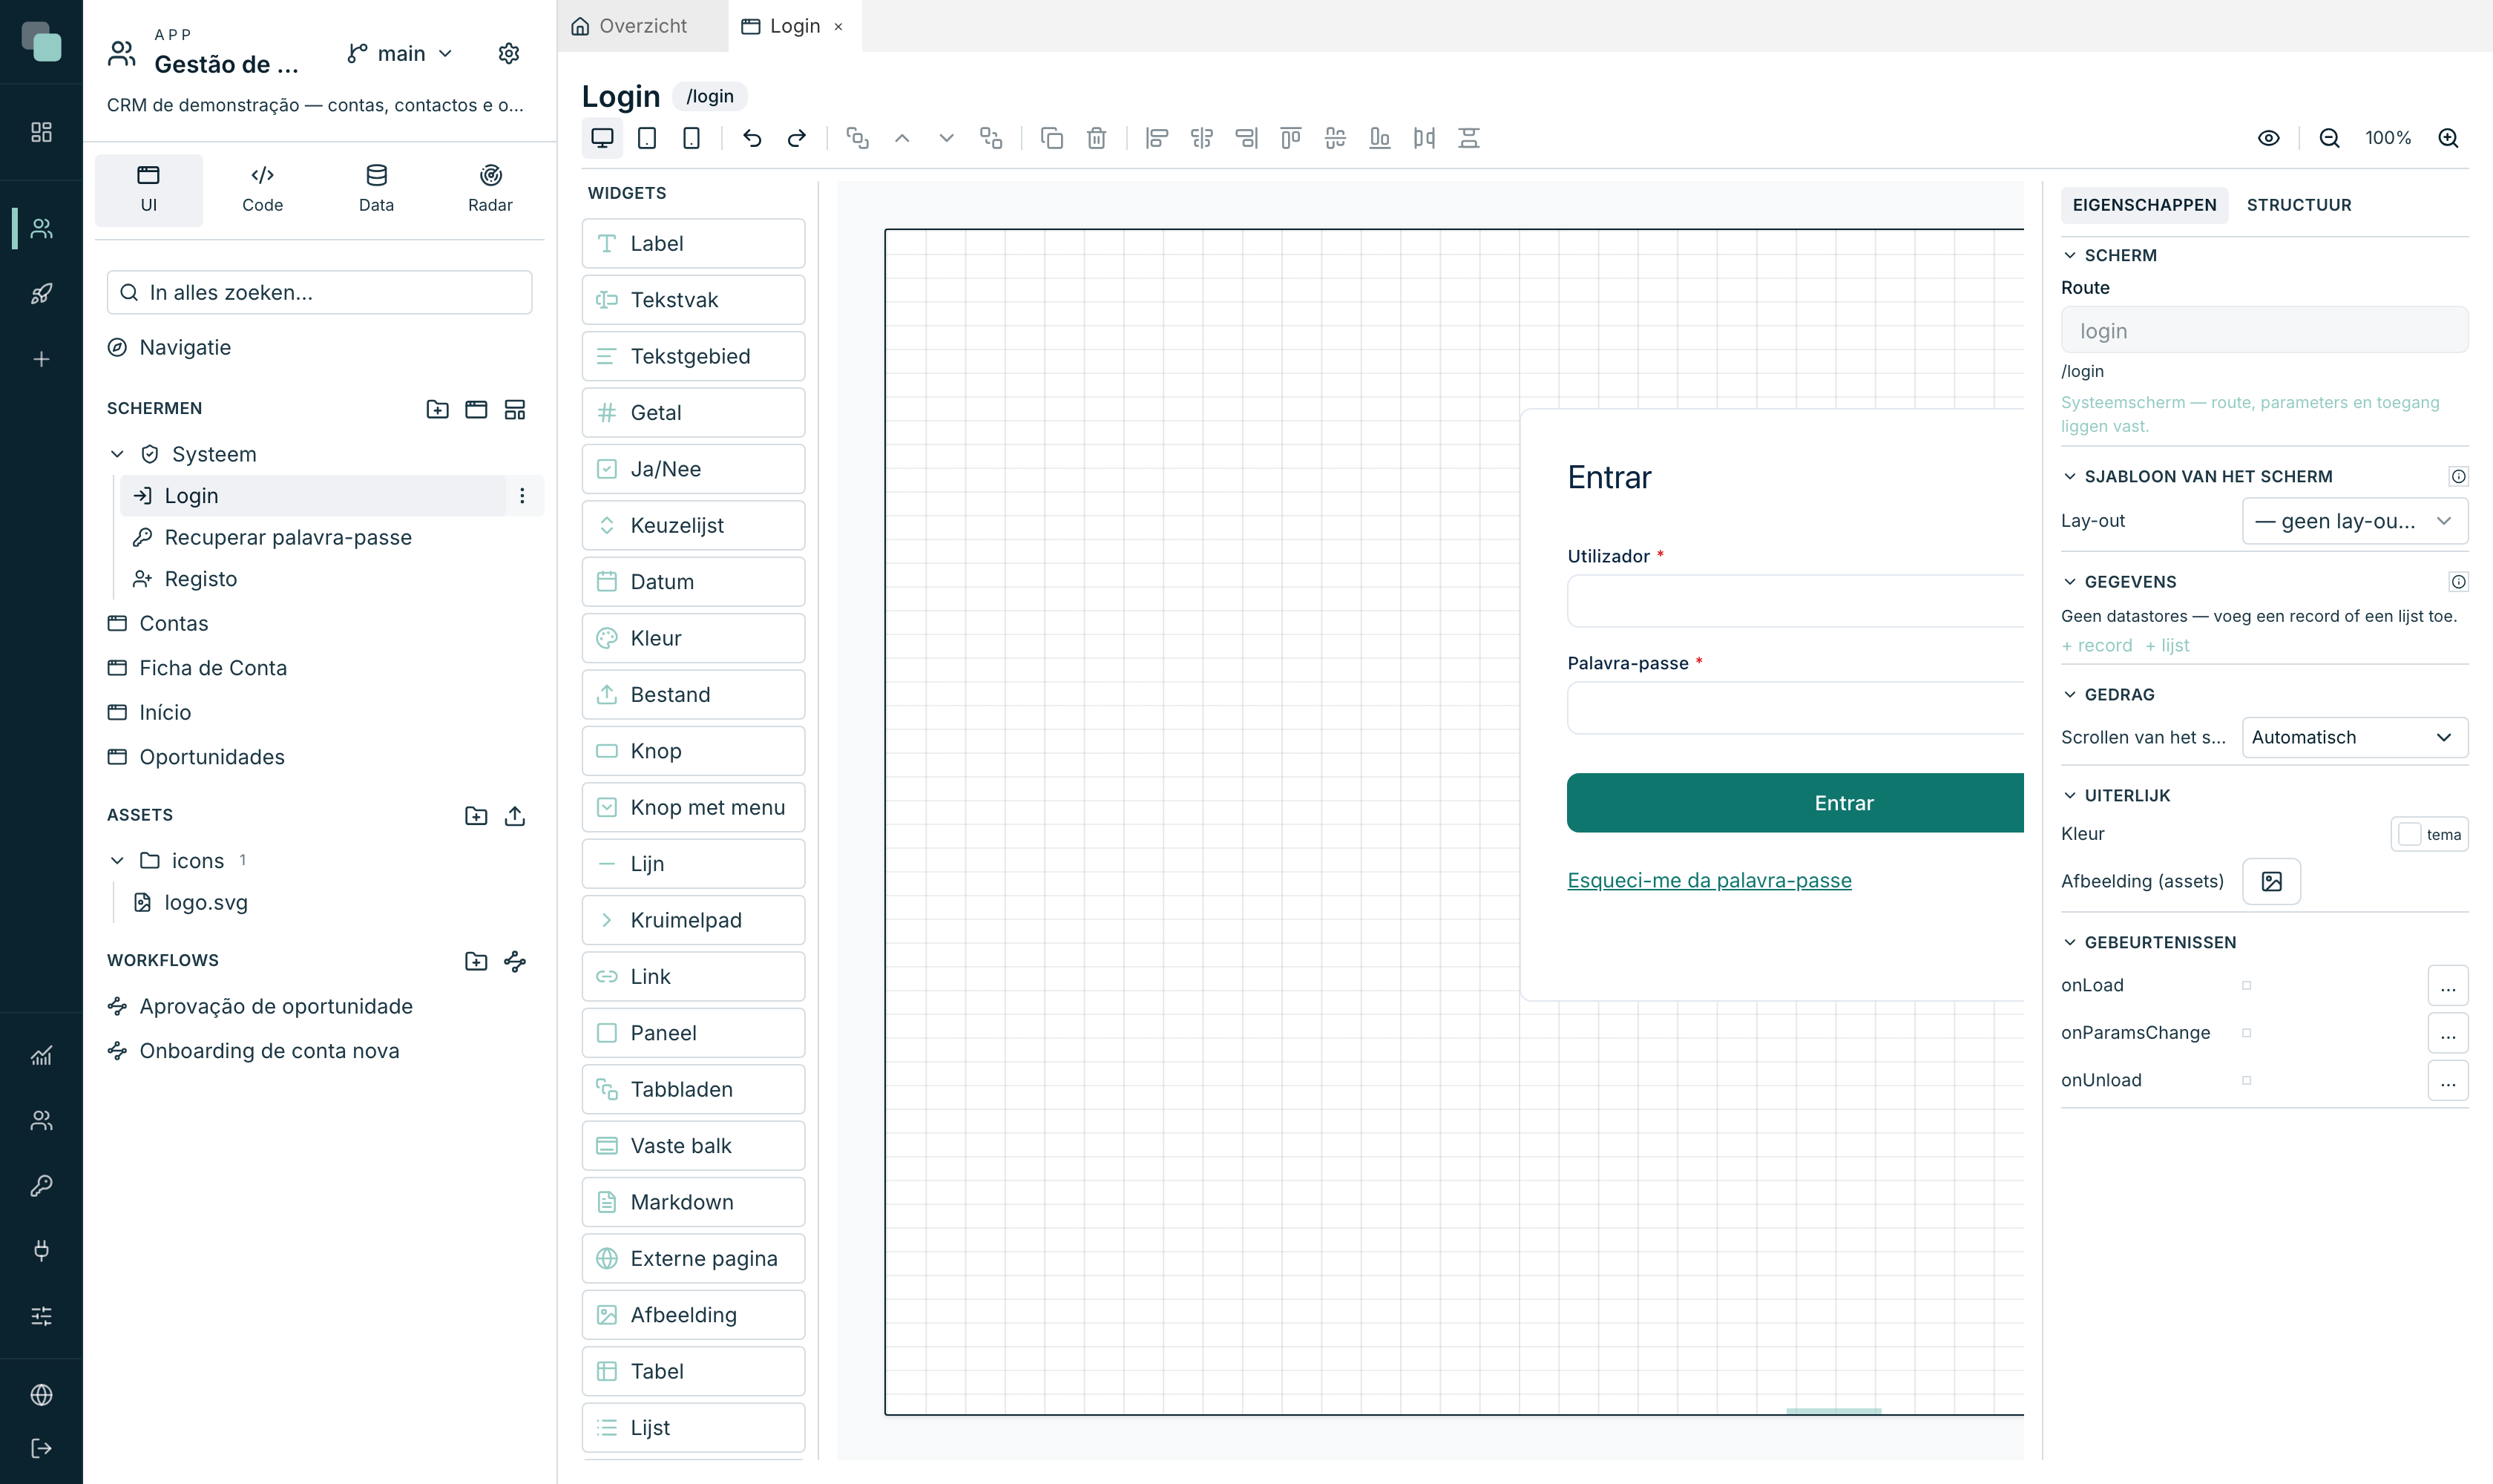Click the sign-out icon at bottom left
The width and height of the screenshot is (2493, 1484).
point(41,1448)
